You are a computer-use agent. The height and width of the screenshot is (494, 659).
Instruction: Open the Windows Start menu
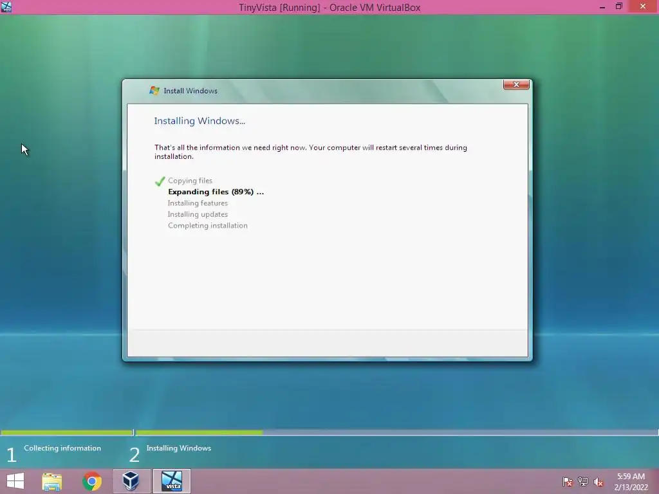tap(15, 481)
